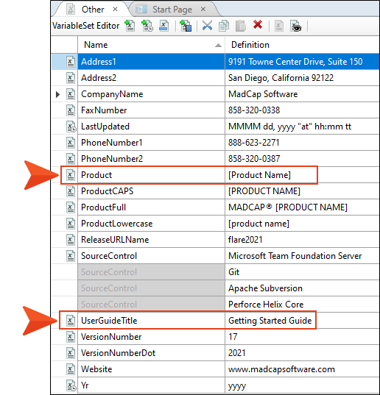Click the "flare2021" definition cell
Screen dimensions: 380x395
302,240
